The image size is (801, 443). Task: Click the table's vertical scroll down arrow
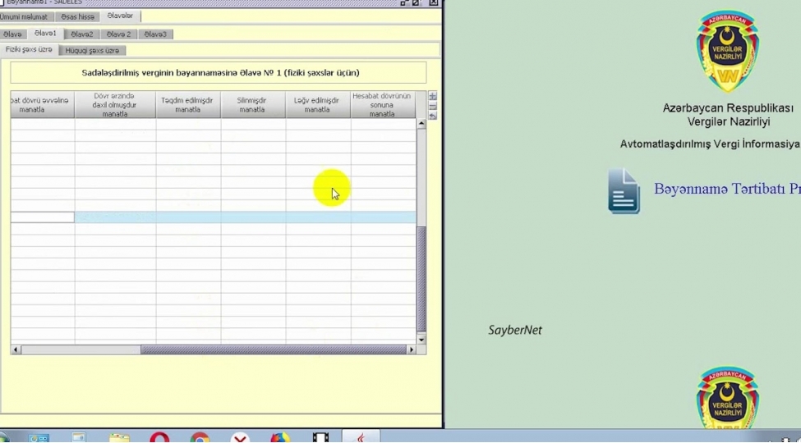tap(421, 339)
